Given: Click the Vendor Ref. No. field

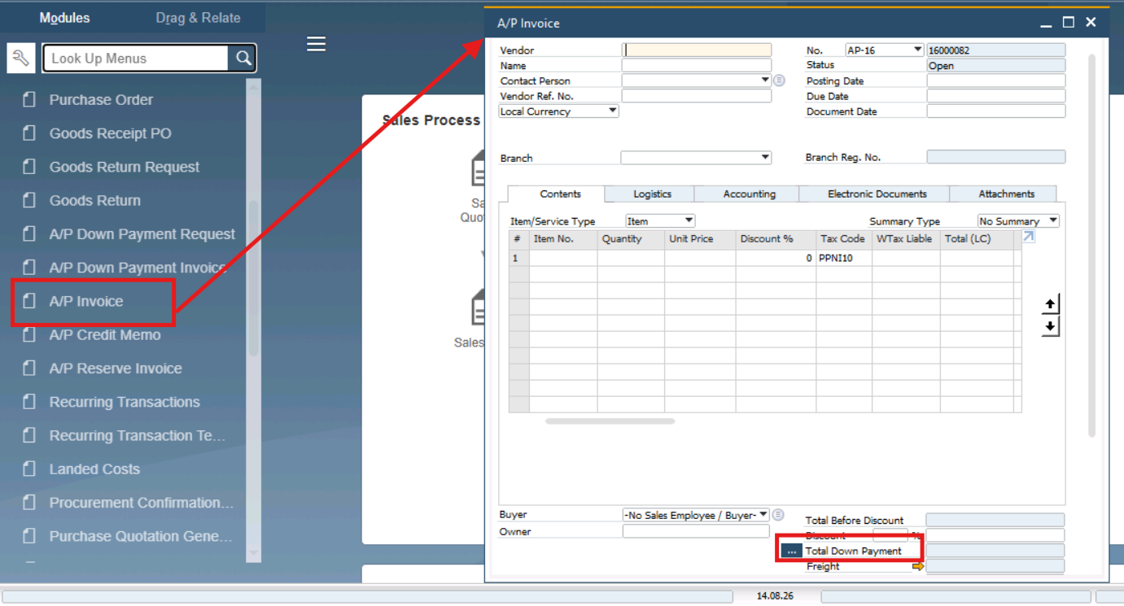Looking at the screenshot, I should 696,96.
